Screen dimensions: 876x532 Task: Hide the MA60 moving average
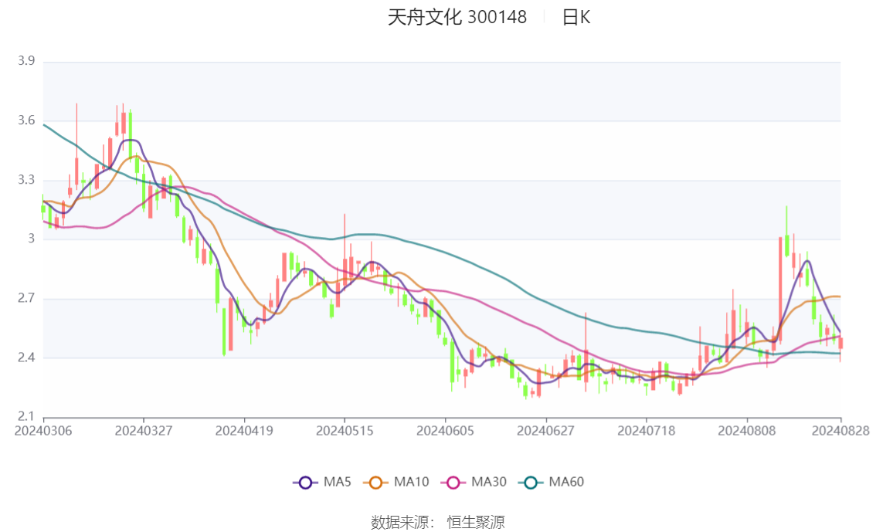552,482
